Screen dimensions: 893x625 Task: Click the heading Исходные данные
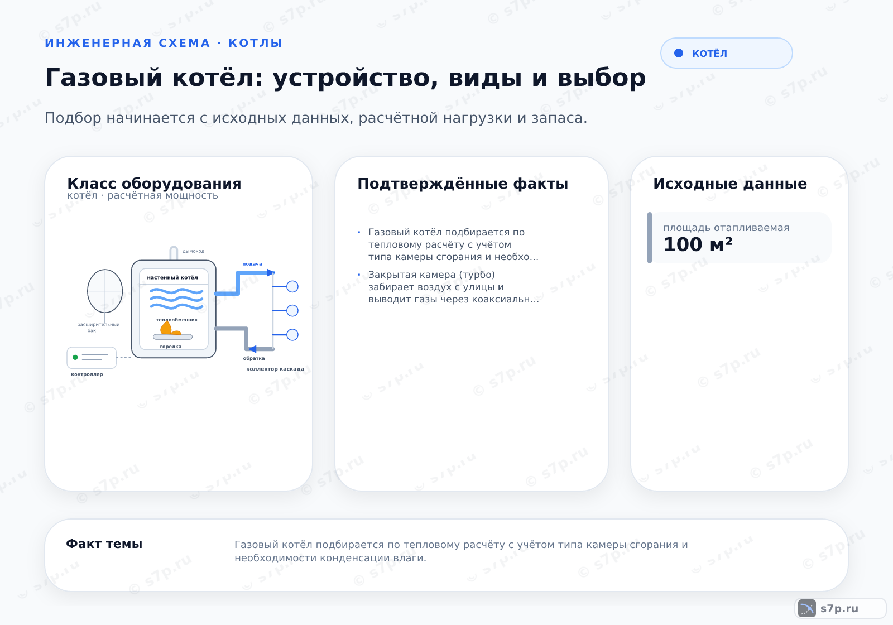tap(730, 184)
